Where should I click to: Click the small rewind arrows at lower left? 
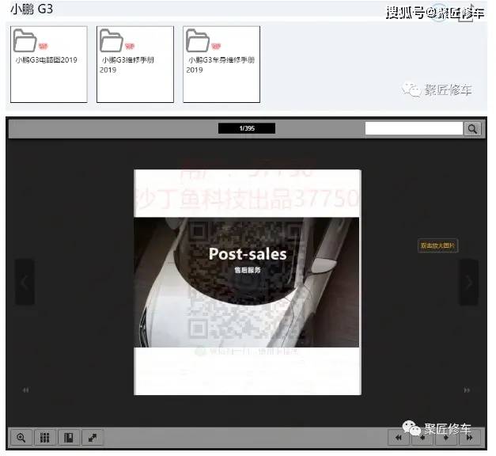click(x=25, y=390)
